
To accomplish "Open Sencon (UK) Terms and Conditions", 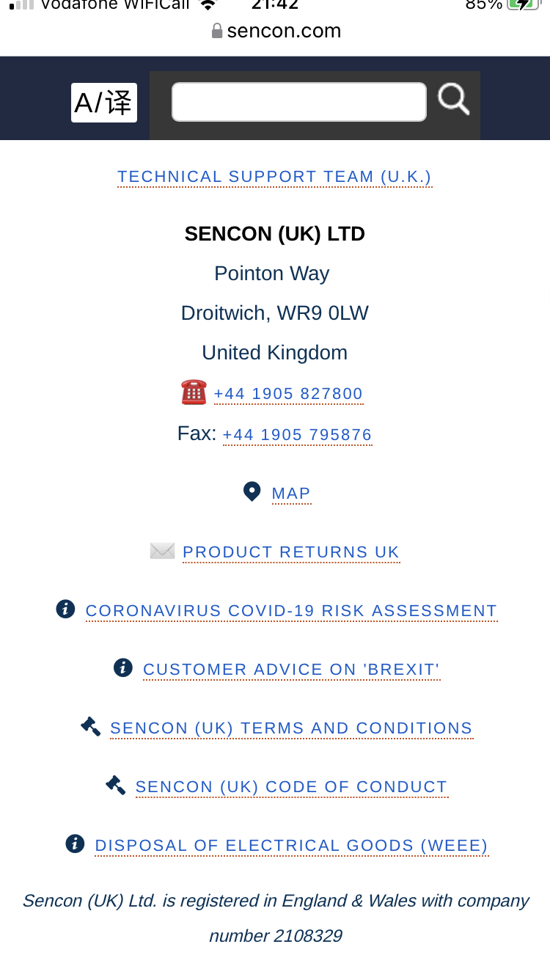I will pyautogui.click(x=291, y=728).
